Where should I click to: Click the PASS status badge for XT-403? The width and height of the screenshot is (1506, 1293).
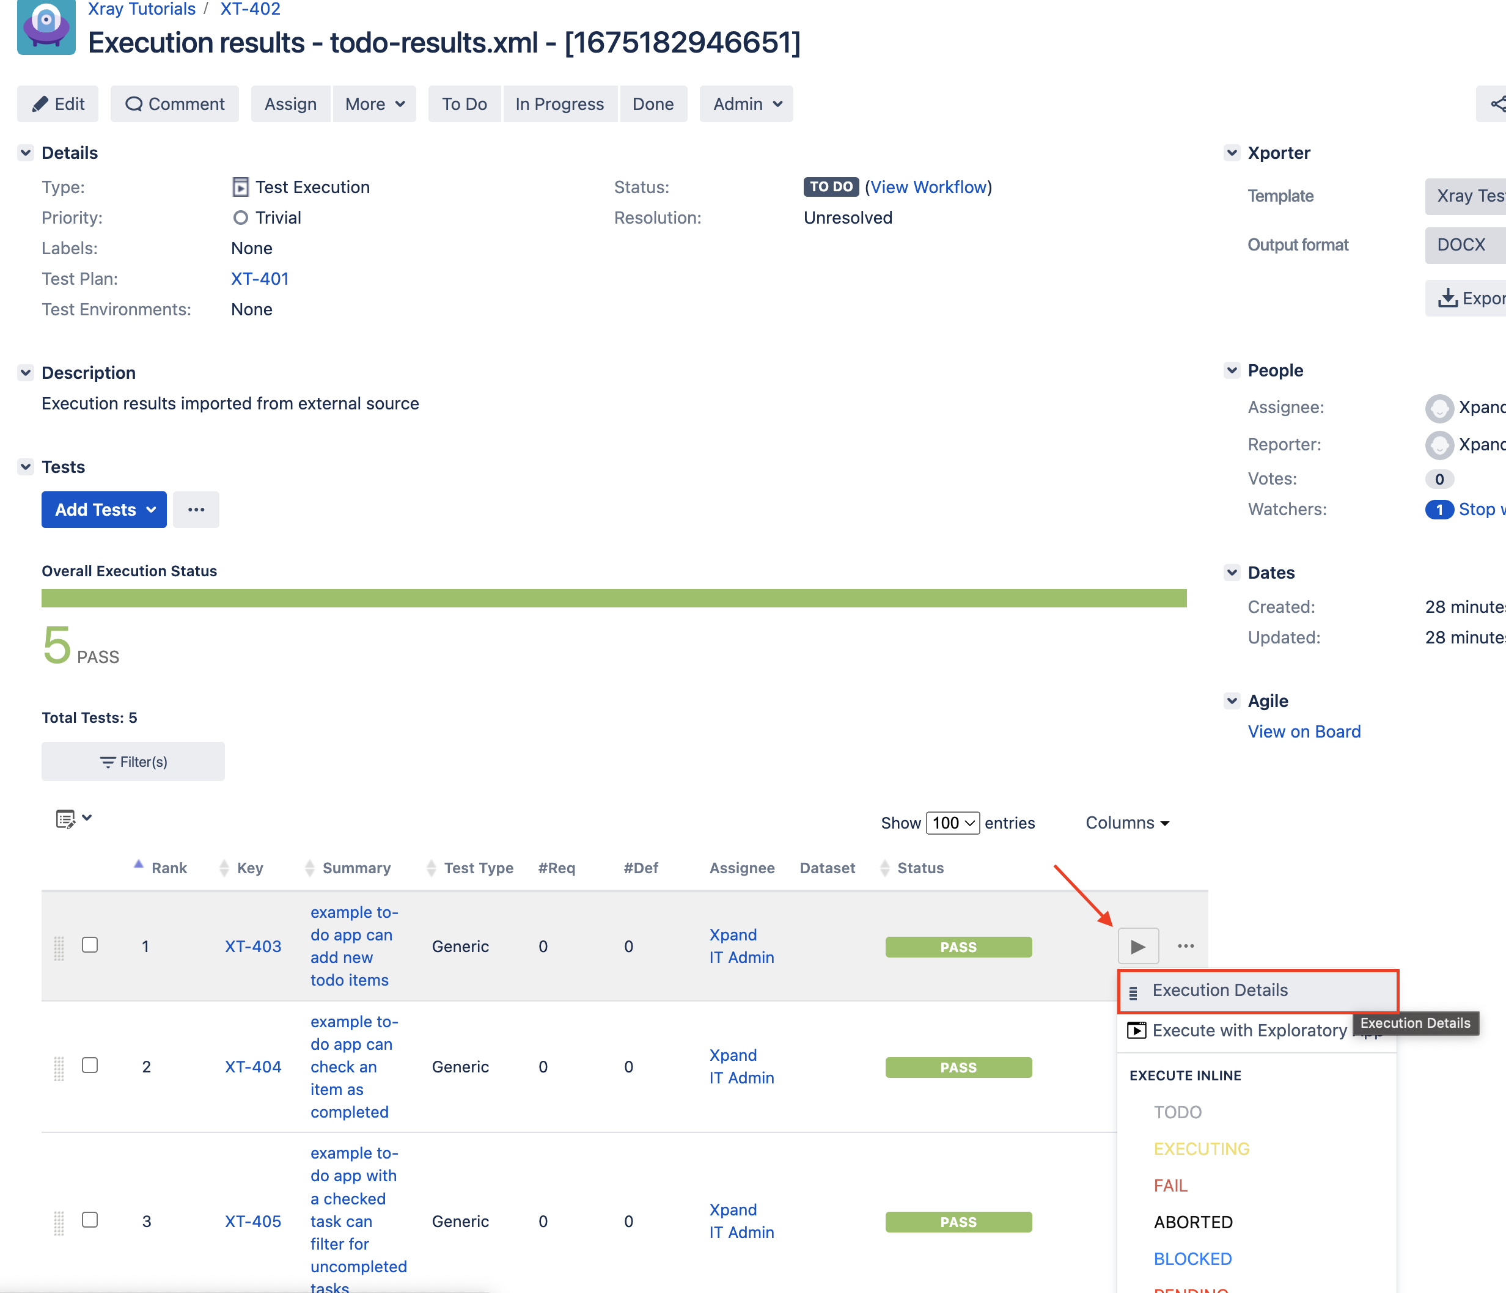coord(958,947)
